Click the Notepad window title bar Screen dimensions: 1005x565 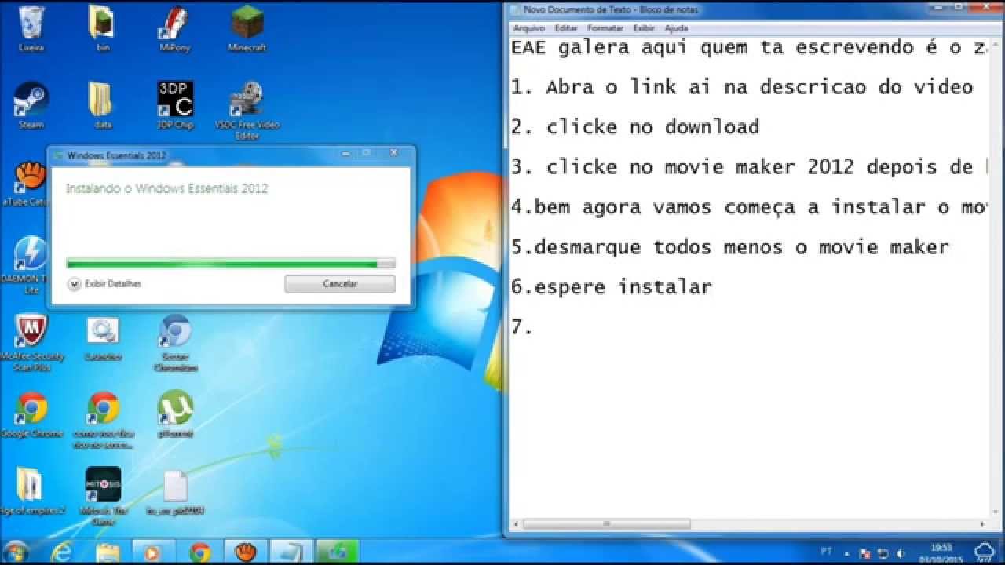pos(754,10)
